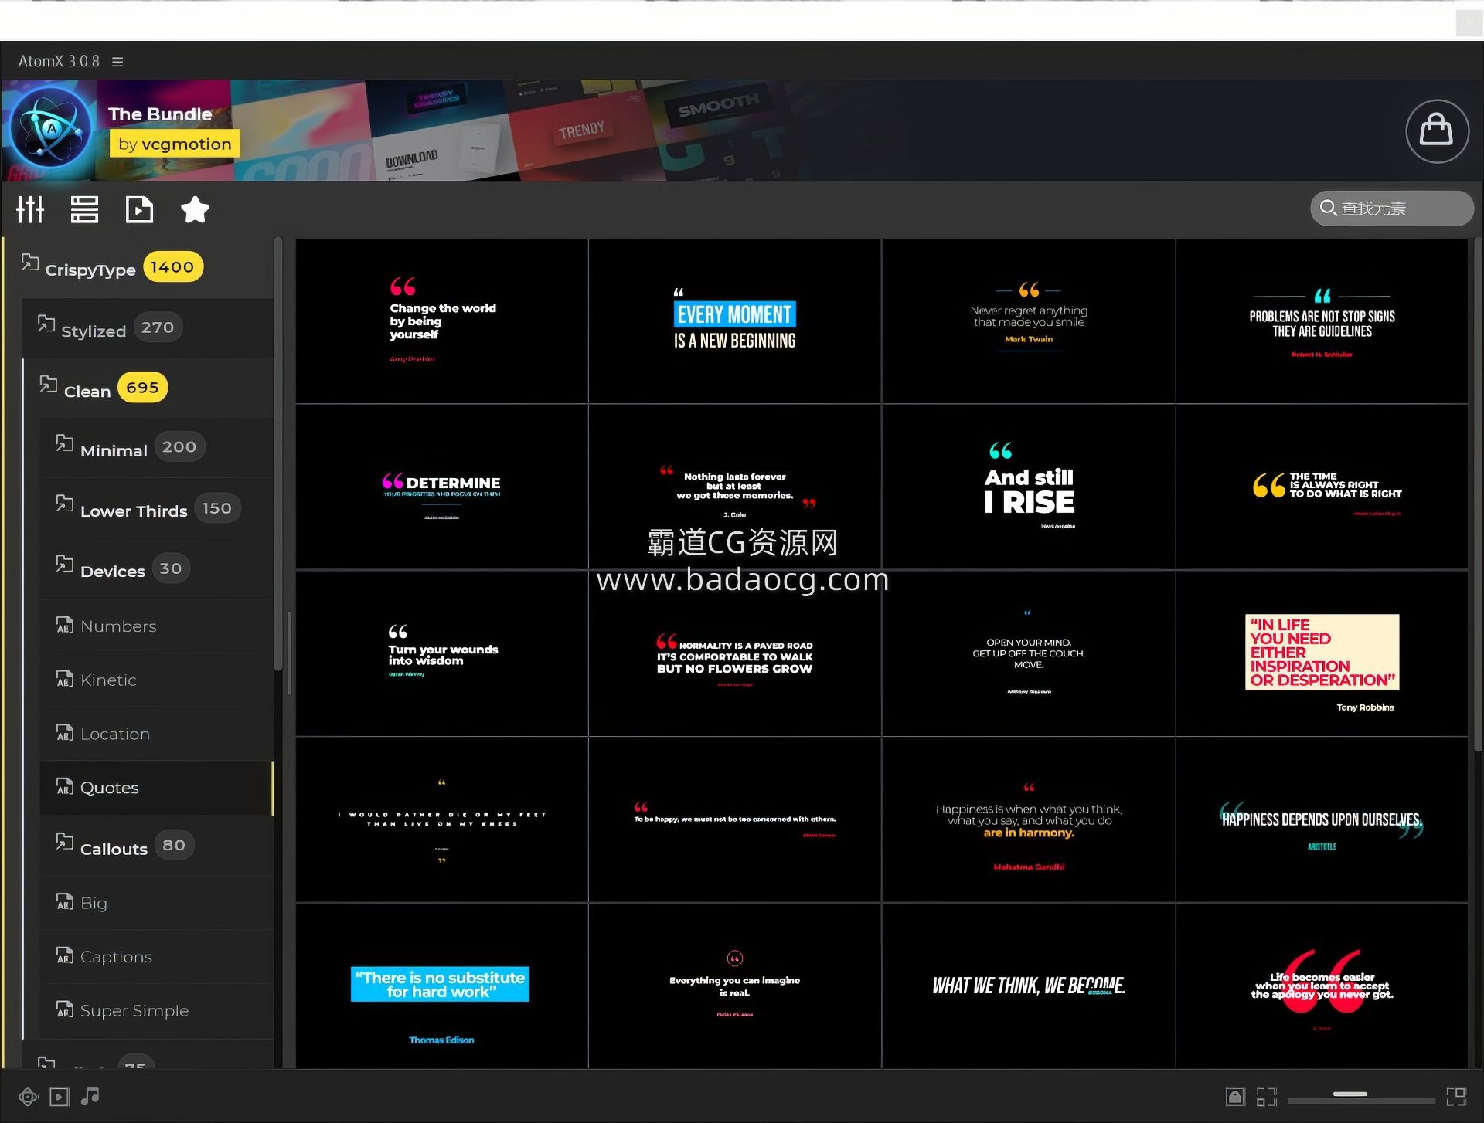Click the AE file icon beside Quotes

click(x=65, y=785)
